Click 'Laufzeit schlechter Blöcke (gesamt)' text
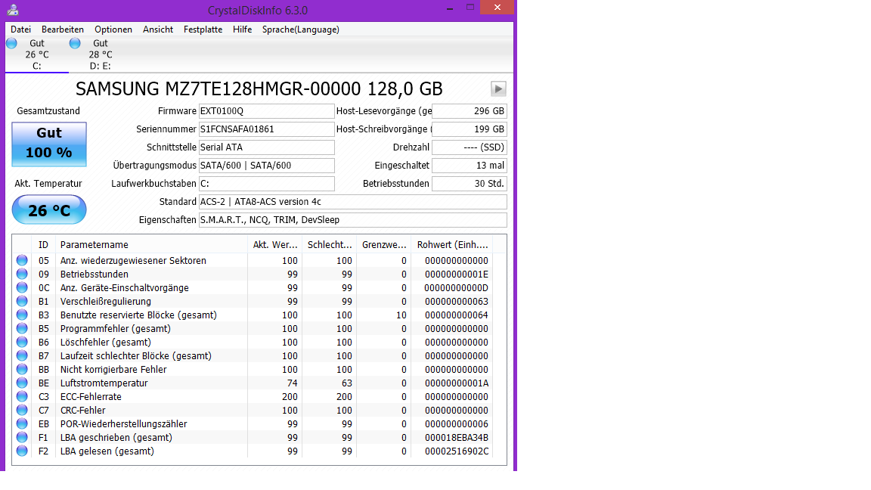 pos(136,355)
